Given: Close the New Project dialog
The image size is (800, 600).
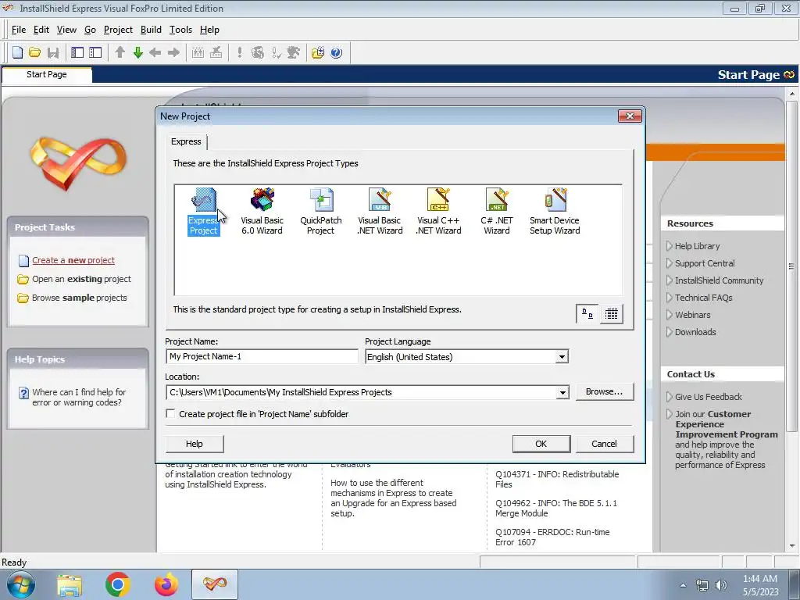Looking at the screenshot, I should pyautogui.click(x=630, y=116).
